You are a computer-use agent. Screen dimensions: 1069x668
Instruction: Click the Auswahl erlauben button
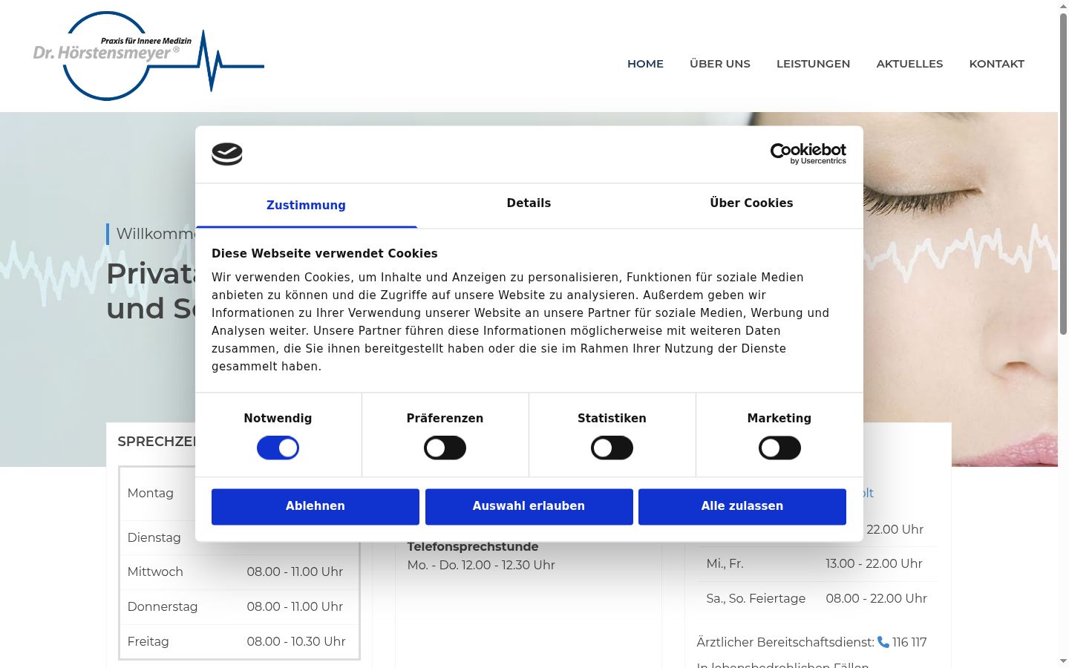coord(529,506)
